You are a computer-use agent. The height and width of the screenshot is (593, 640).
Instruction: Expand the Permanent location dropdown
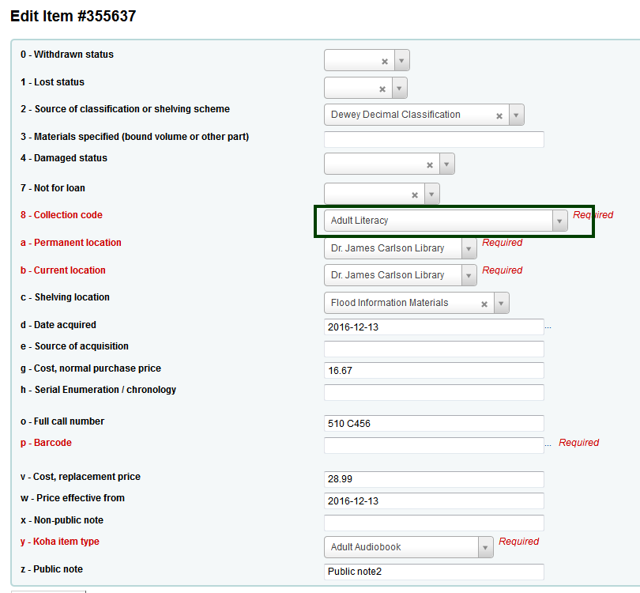tap(469, 248)
